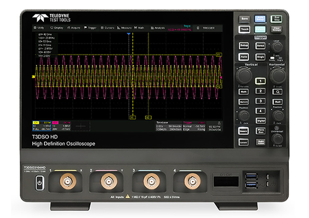Viewport: 309px width, 218px height.
Task: Open the Utility menu on the screen
Action: point(39,28)
